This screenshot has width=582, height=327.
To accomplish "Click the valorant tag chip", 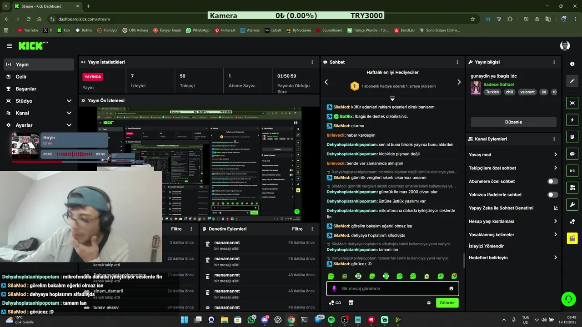I will [527, 92].
